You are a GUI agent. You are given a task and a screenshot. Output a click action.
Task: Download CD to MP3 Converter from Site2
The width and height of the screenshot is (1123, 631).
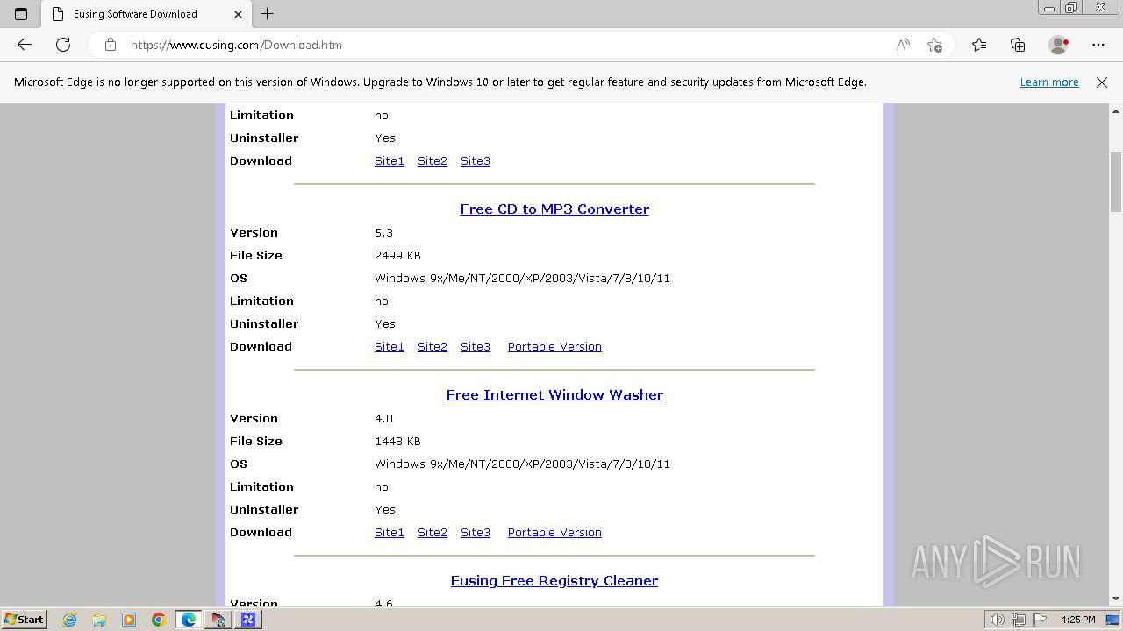(x=433, y=346)
